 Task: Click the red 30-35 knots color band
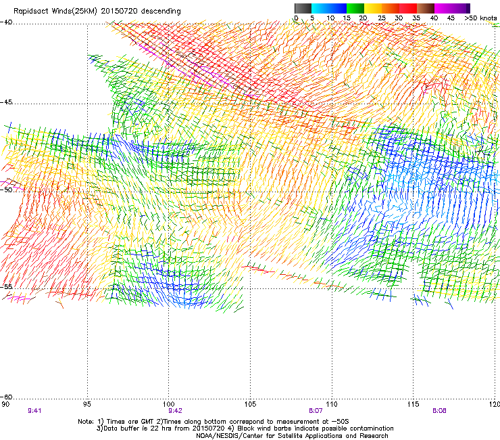click(x=408, y=8)
